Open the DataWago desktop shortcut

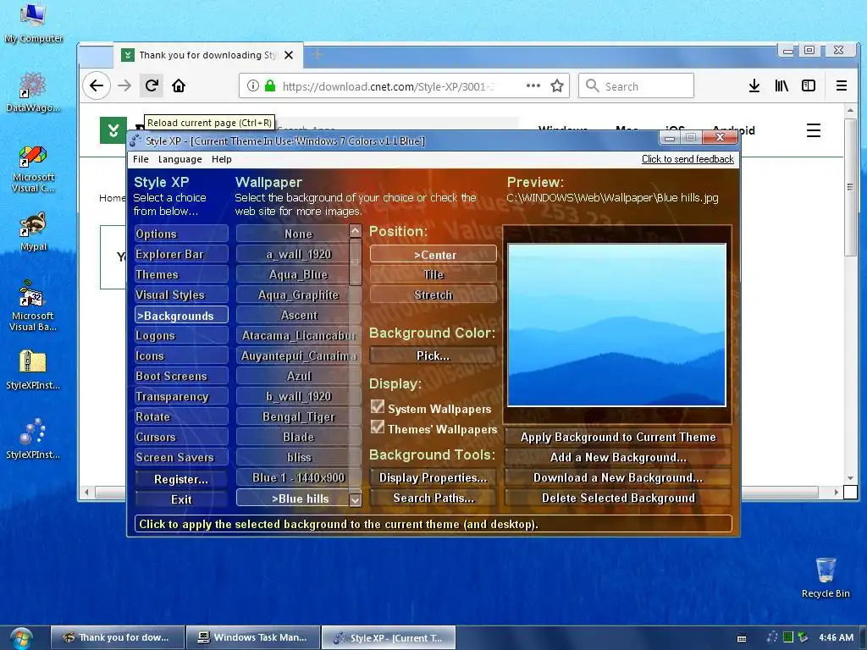tap(33, 91)
